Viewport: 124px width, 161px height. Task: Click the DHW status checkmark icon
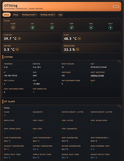[72, 28]
